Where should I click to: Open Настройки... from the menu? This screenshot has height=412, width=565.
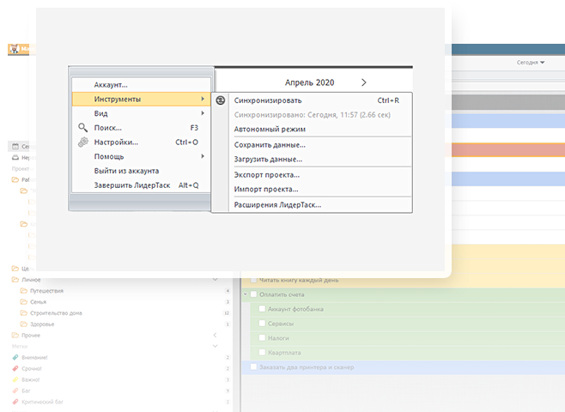(141, 142)
